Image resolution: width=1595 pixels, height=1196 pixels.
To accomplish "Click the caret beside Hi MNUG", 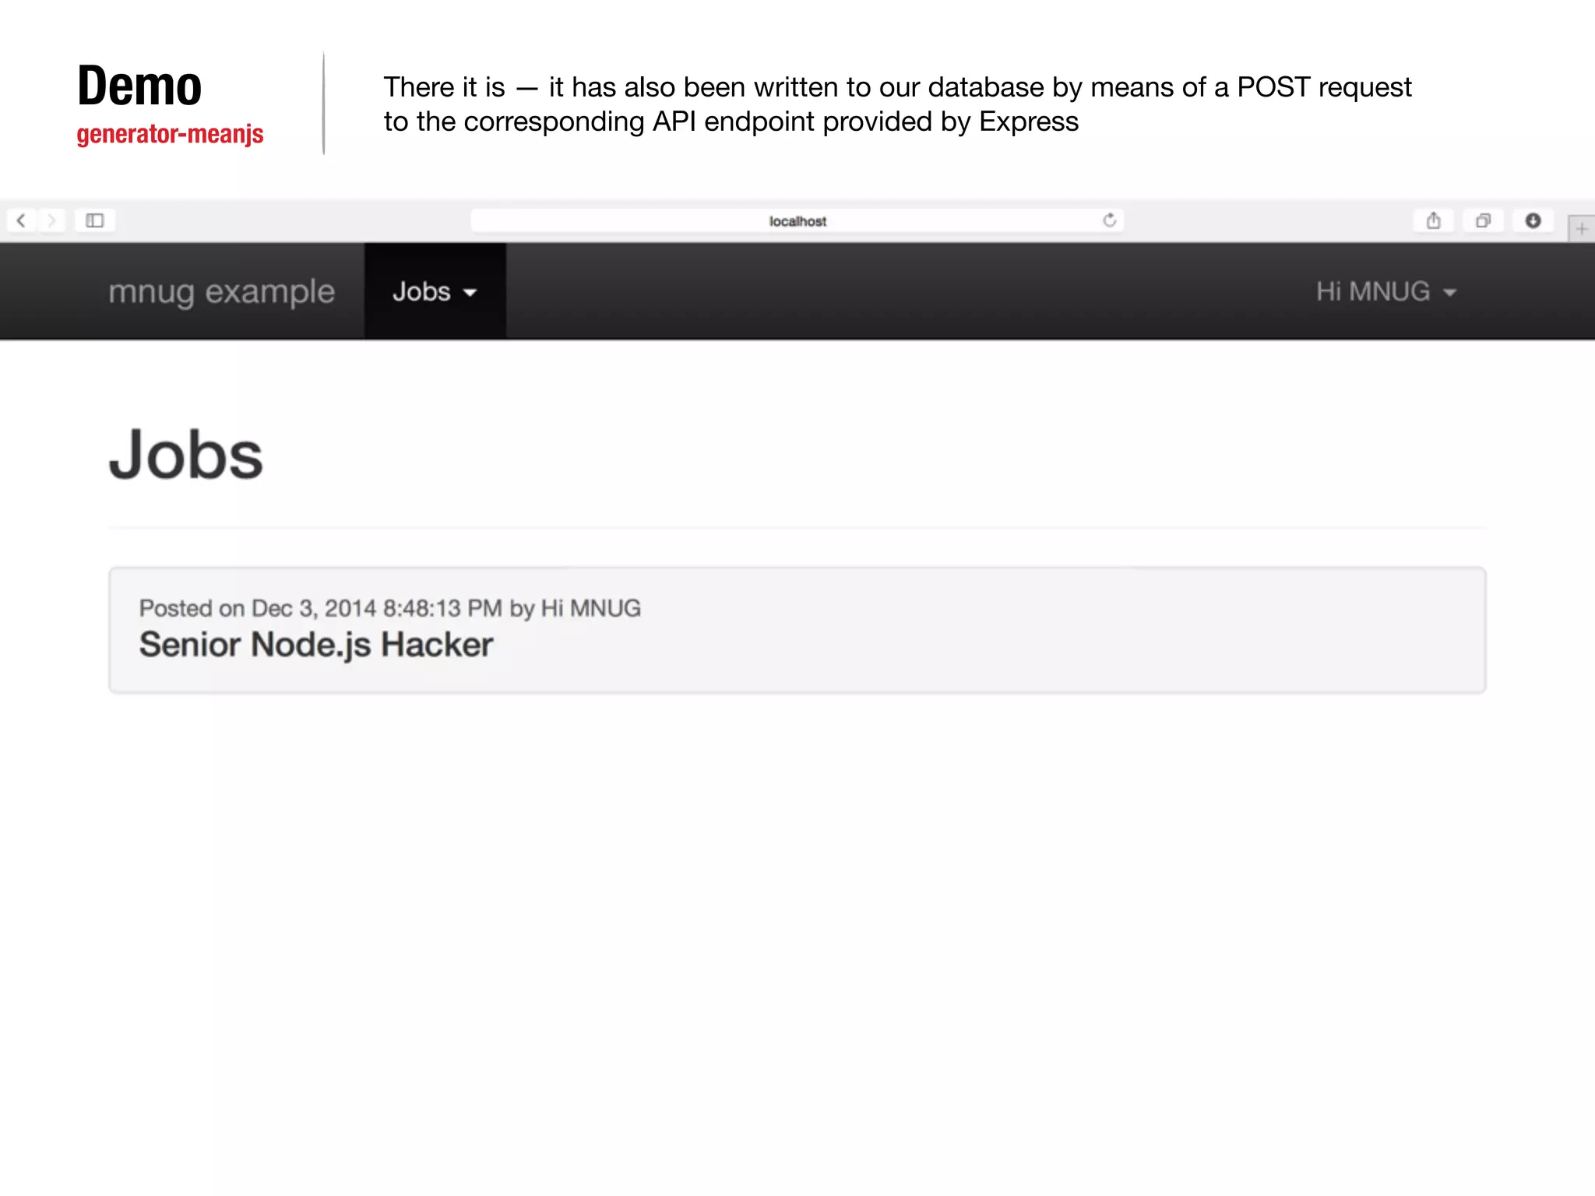I will point(1449,293).
